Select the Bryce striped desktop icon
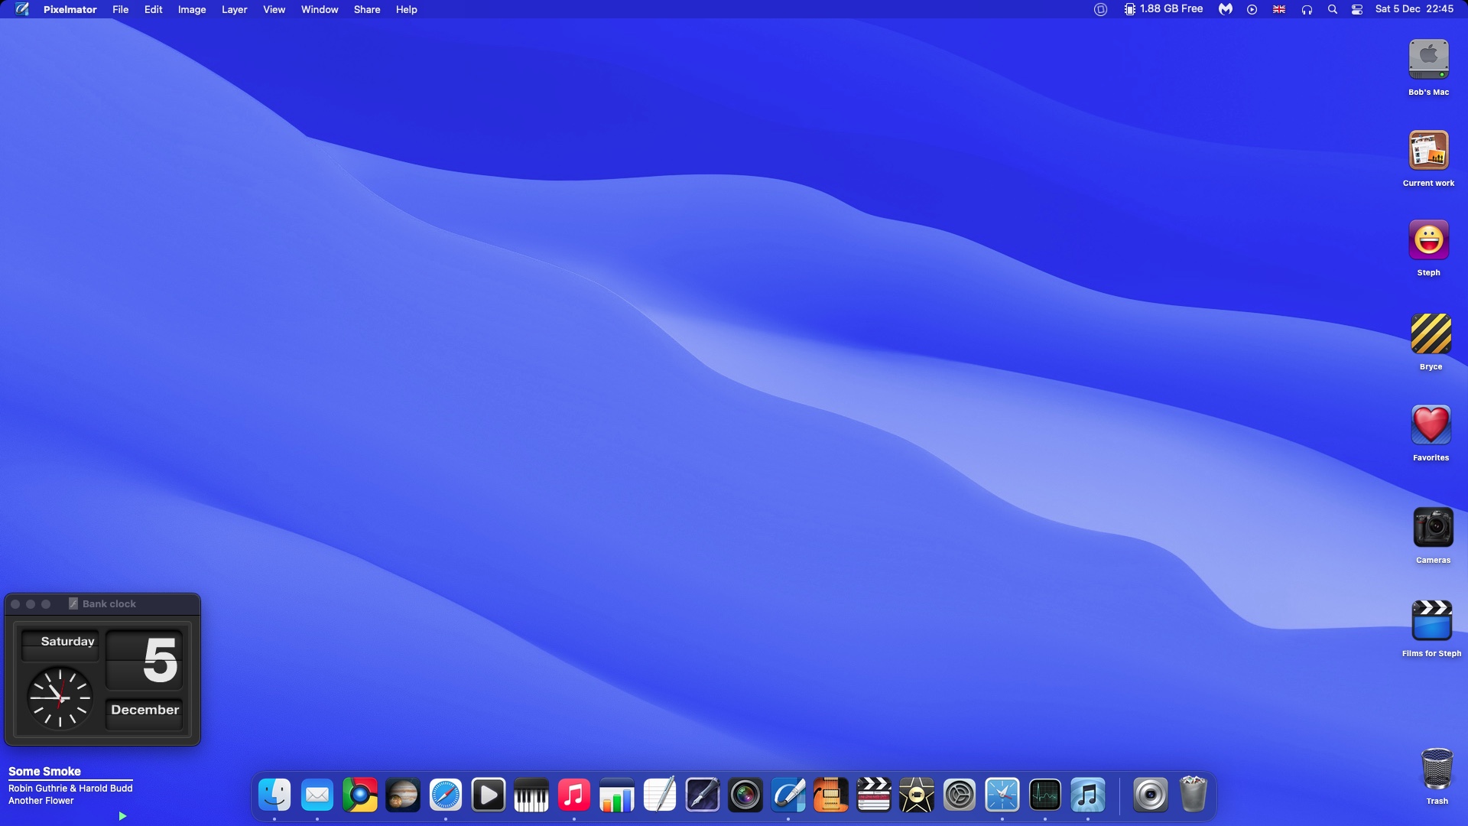The width and height of the screenshot is (1468, 826). tap(1431, 333)
